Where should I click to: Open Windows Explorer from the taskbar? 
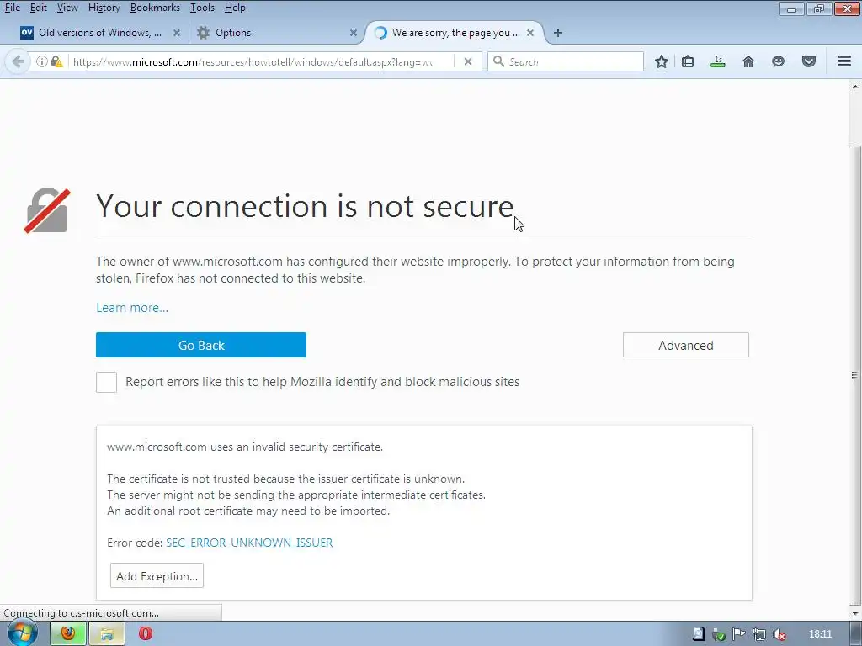click(x=107, y=634)
